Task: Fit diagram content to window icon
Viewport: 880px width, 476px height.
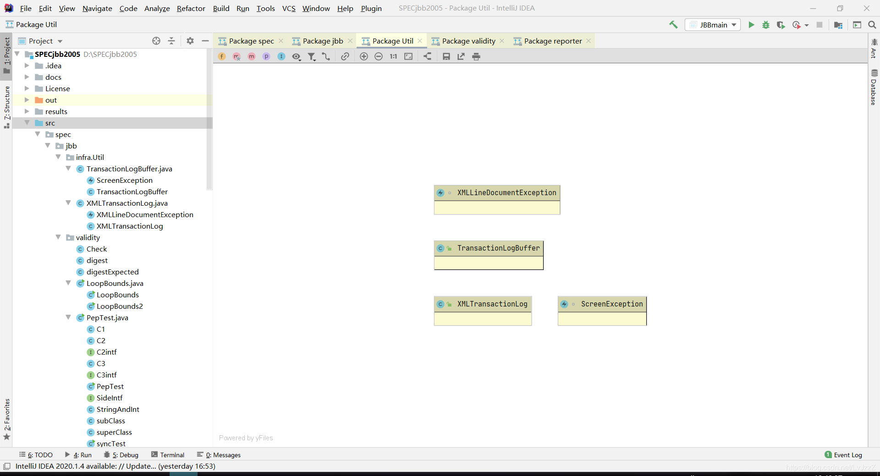Action: pyautogui.click(x=408, y=56)
